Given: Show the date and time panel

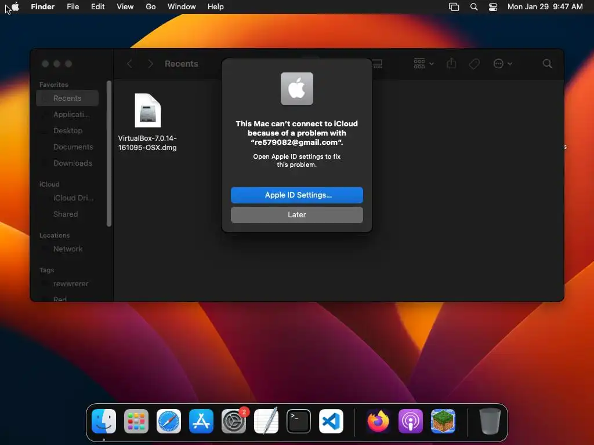Looking at the screenshot, I should tap(545, 7).
